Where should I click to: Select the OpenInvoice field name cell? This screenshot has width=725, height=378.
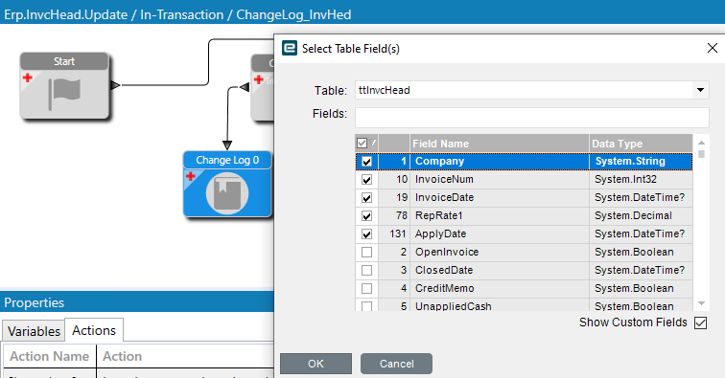500,252
